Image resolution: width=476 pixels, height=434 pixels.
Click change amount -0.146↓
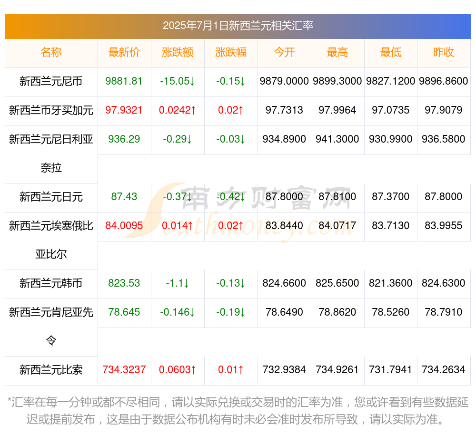pyautogui.click(x=177, y=312)
